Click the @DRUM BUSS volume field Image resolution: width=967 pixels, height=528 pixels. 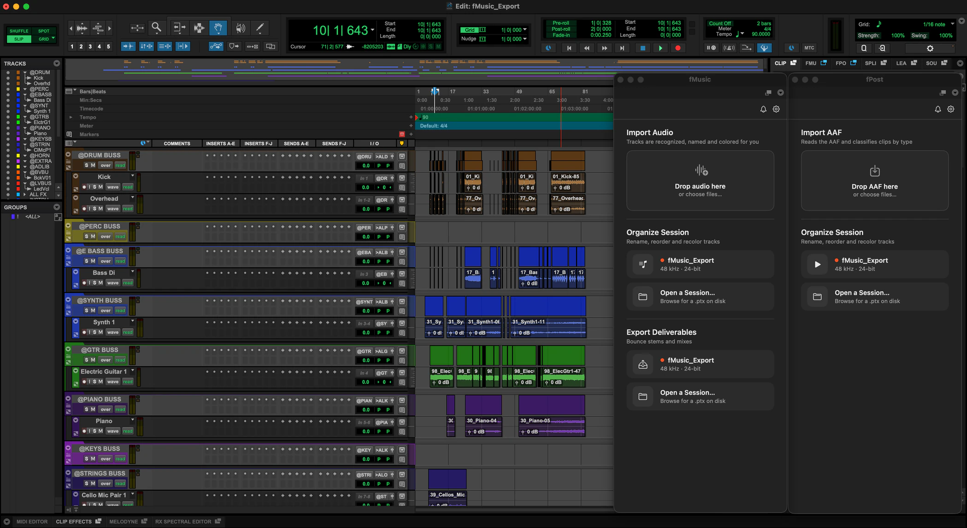(x=366, y=166)
